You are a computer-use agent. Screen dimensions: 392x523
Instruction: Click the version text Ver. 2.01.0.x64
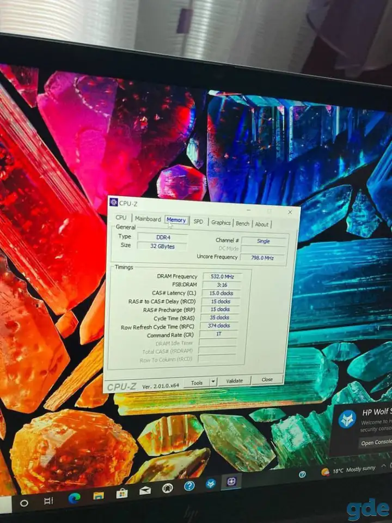pyautogui.click(x=161, y=386)
